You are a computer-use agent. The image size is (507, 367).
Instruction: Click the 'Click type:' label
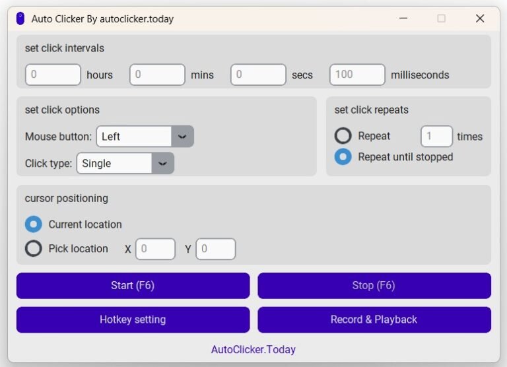[x=48, y=163]
